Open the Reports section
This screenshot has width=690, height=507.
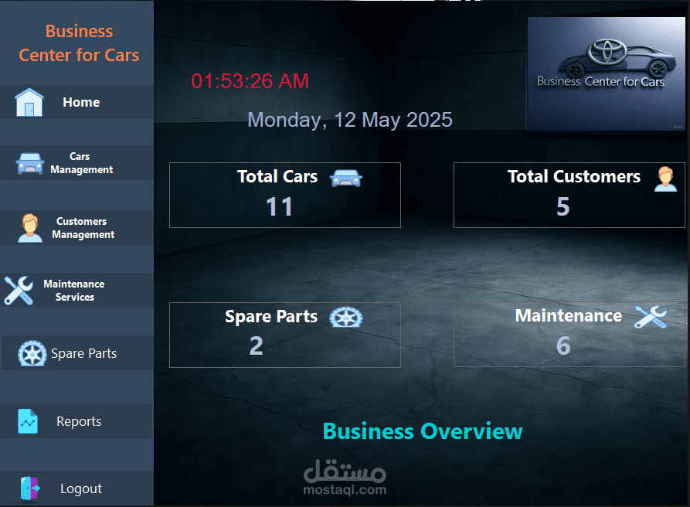pos(76,420)
